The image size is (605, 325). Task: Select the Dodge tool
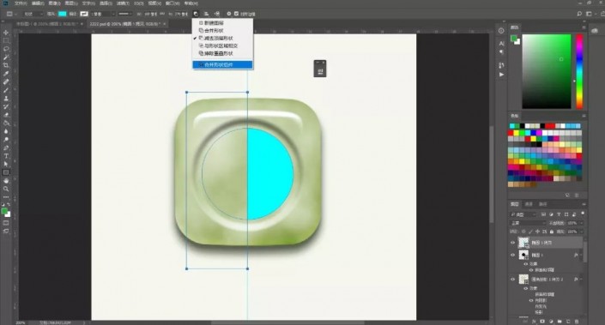(6, 140)
